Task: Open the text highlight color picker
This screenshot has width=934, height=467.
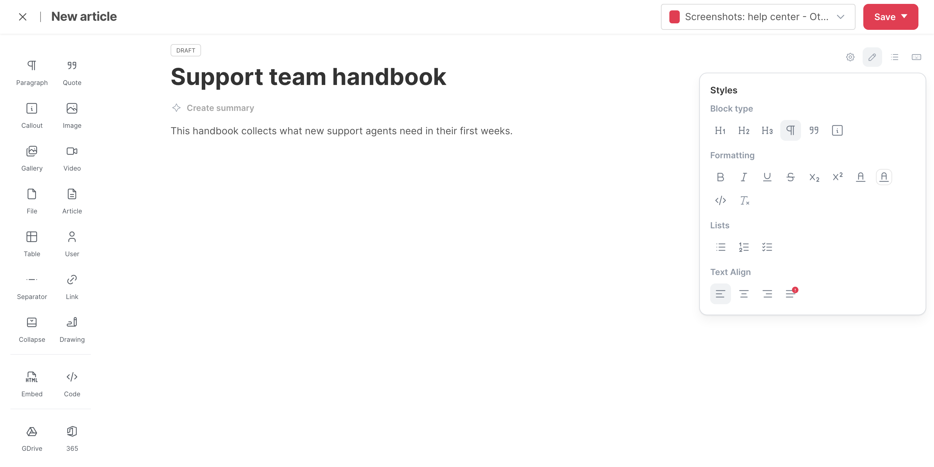Action: coord(884,177)
